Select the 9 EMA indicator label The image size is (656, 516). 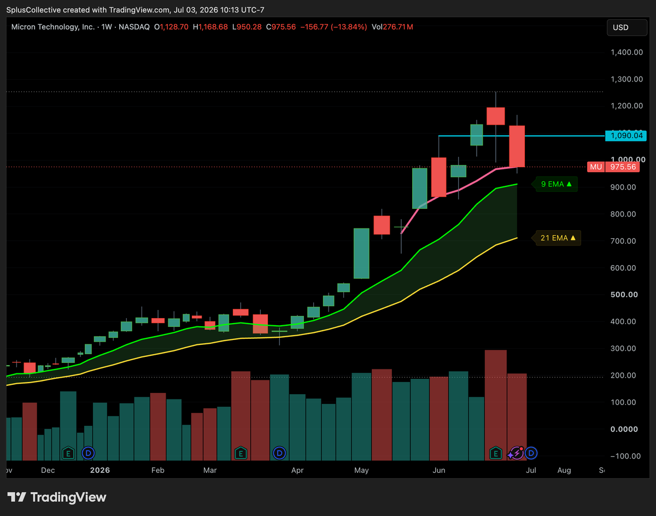(x=554, y=184)
